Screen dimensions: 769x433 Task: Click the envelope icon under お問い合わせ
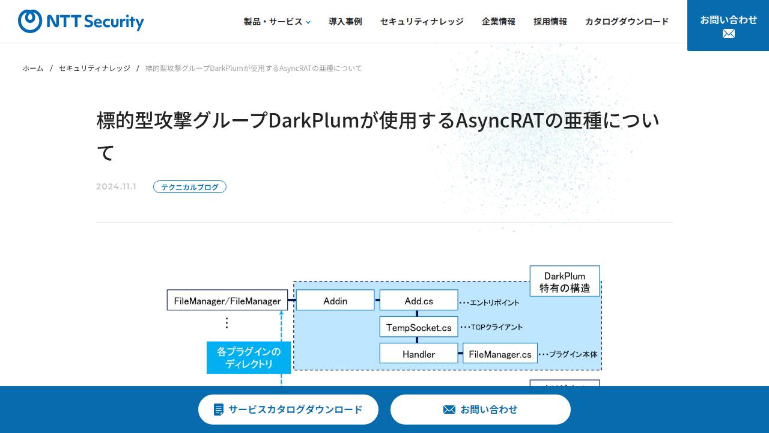point(728,34)
